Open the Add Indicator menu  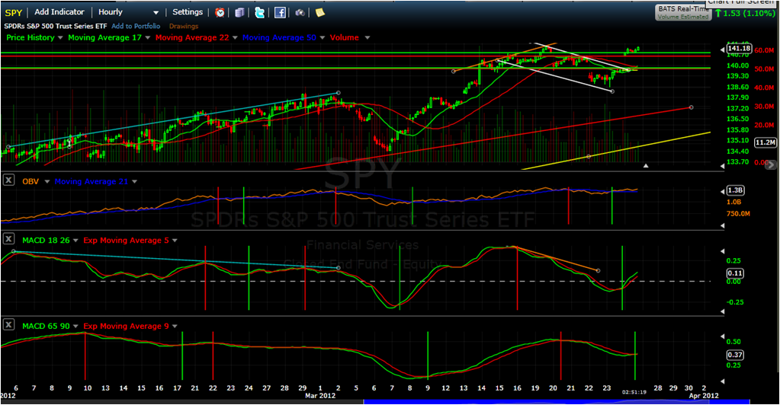[x=59, y=12]
